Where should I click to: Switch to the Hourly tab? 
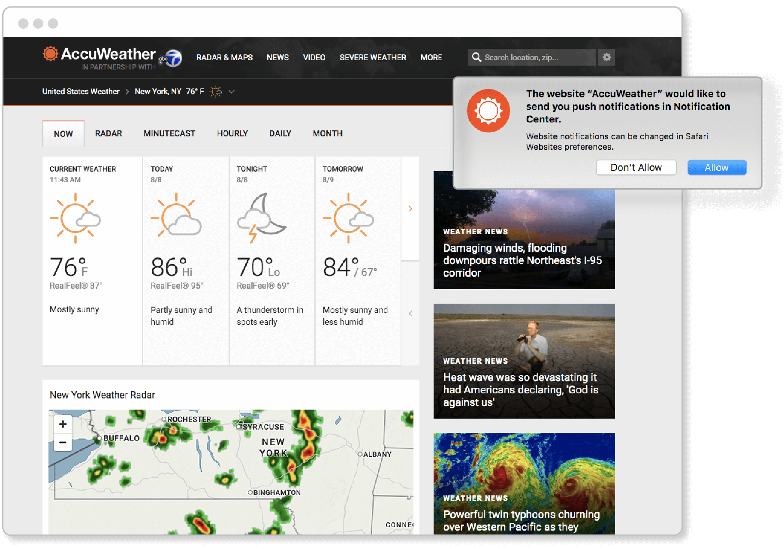(x=232, y=133)
